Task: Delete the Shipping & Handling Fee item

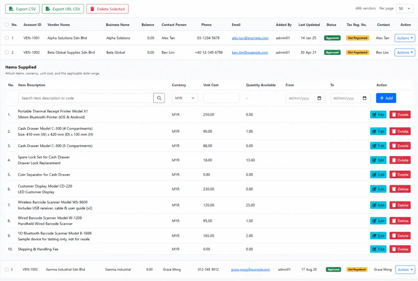Action: pyautogui.click(x=400, y=249)
